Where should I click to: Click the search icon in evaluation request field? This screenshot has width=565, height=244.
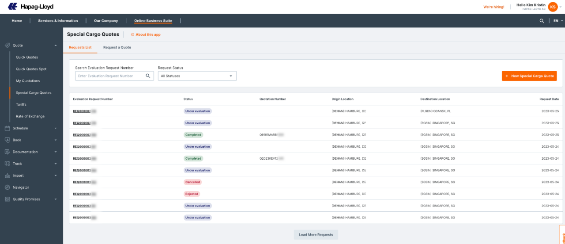(x=149, y=76)
